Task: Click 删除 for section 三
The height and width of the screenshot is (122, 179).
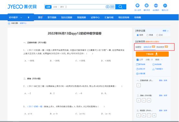Action: click(x=161, y=110)
